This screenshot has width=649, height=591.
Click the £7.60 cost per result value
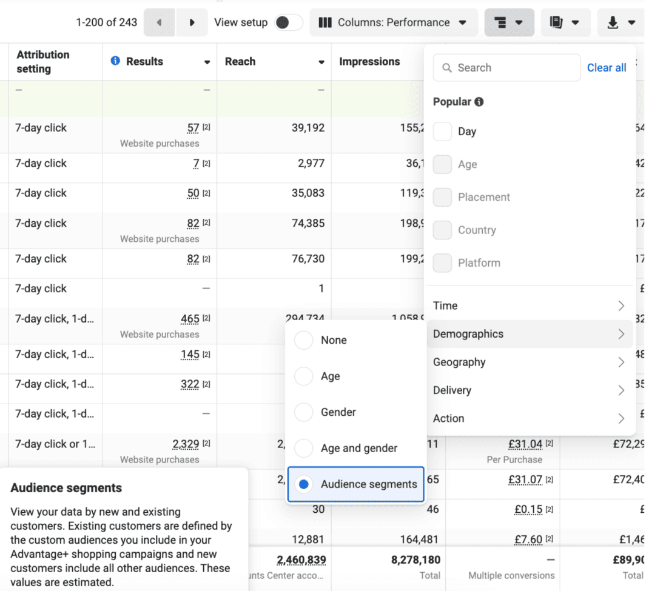click(528, 539)
